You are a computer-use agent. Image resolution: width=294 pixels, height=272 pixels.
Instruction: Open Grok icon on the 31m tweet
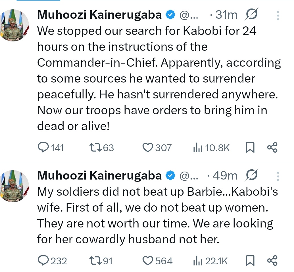tap(251, 15)
